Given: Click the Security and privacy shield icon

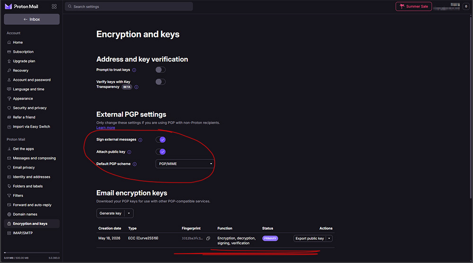Looking at the screenshot, I should coord(9,108).
